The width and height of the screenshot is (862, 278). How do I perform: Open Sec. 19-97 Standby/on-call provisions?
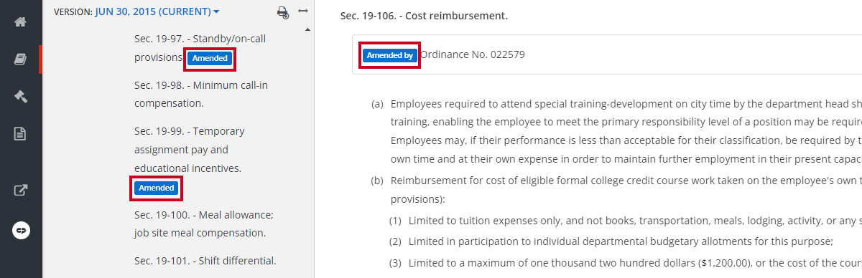pyautogui.click(x=200, y=47)
